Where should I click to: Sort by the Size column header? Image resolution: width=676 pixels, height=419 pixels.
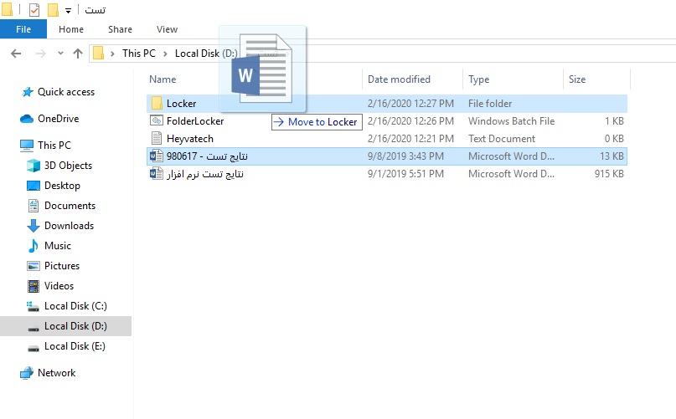[577, 79]
